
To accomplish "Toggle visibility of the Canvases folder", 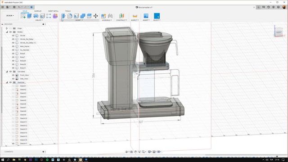I will [x=10, y=72].
